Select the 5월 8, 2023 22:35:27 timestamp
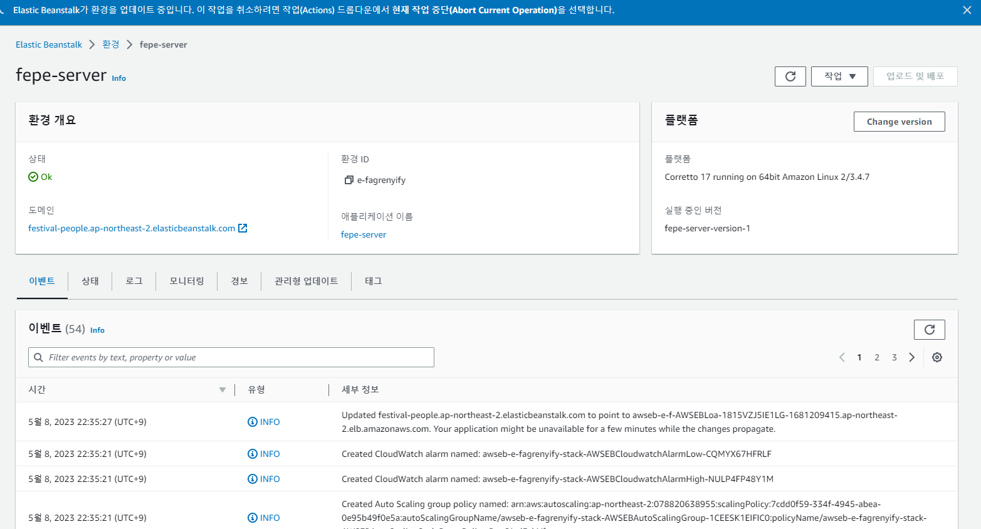Image resolution: width=981 pixels, height=529 pixels. [87, 422]
